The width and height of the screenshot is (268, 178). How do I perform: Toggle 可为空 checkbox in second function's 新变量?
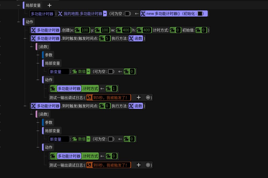pos(111,139)
